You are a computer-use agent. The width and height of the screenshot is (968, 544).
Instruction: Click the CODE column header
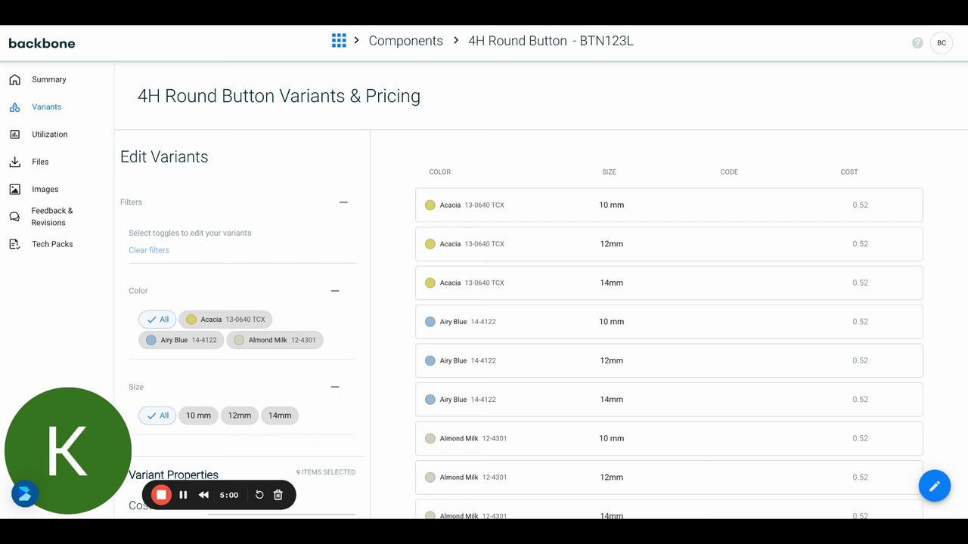pos(729,172)
